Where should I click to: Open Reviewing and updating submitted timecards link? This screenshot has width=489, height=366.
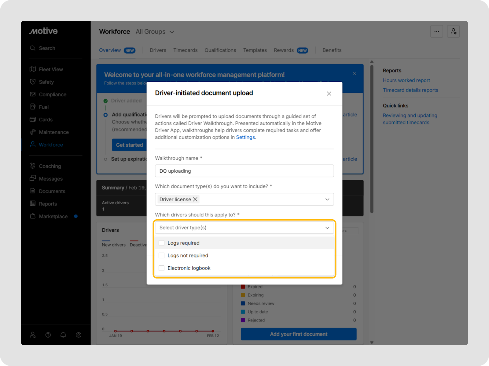click(410, 119)
